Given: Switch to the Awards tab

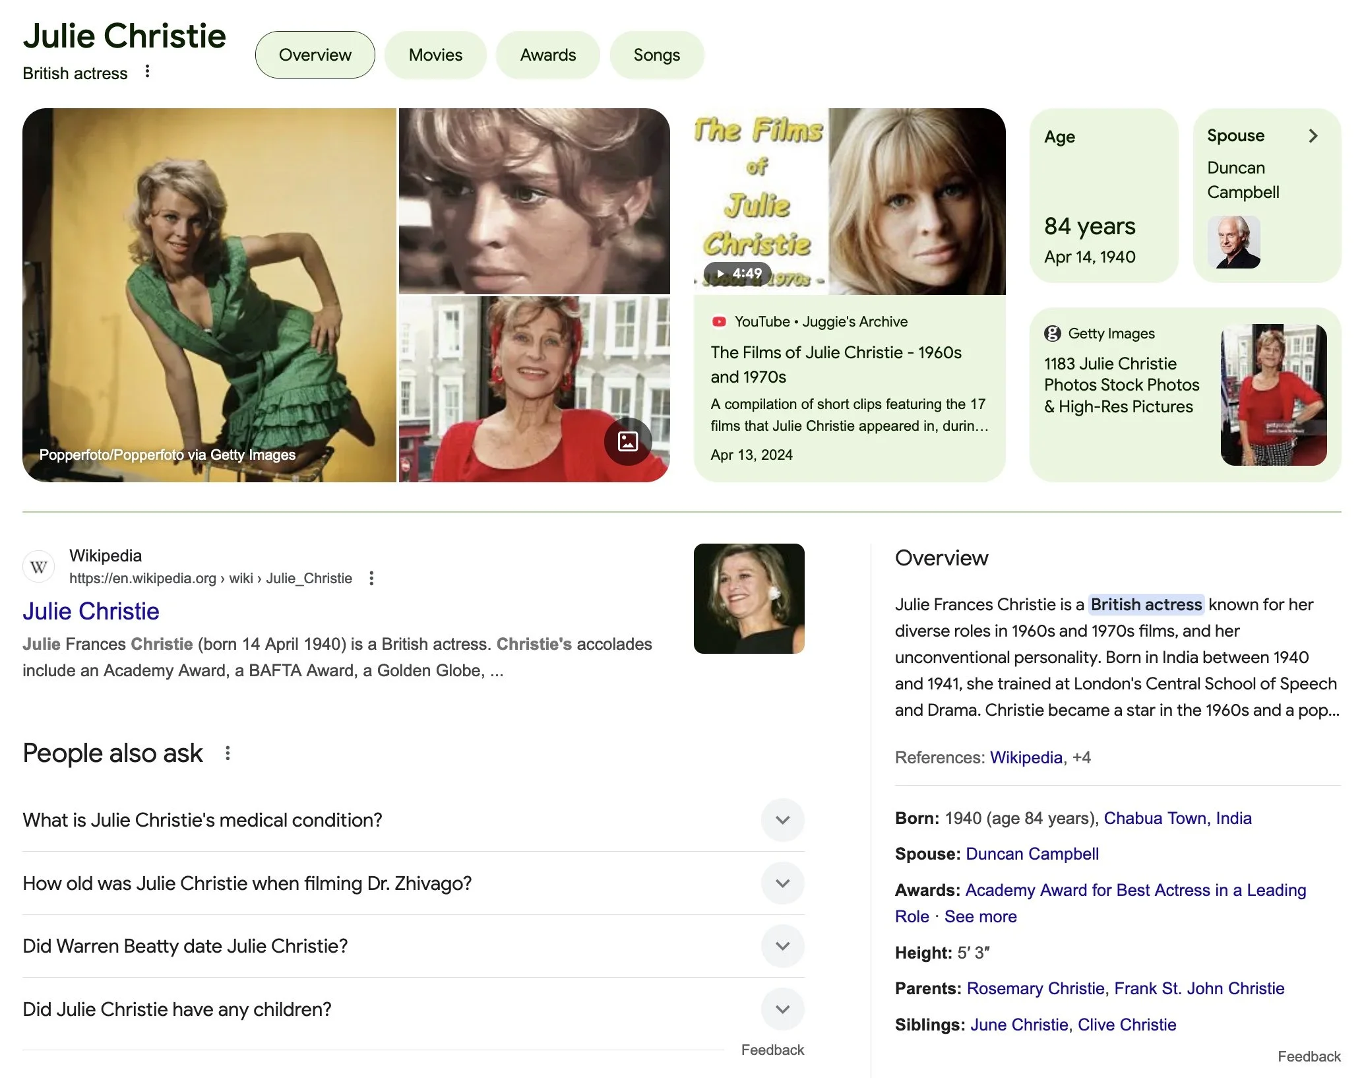Looking at the screenshot, I should [547, 55].
